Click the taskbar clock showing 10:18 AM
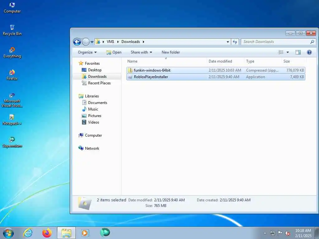 coord(303,233)
